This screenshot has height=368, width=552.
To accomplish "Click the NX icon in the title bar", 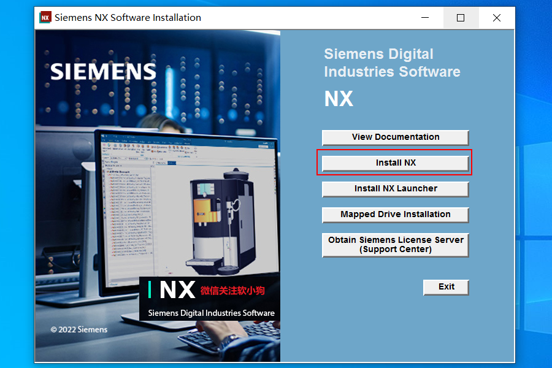I will click(x=45, y=17).
